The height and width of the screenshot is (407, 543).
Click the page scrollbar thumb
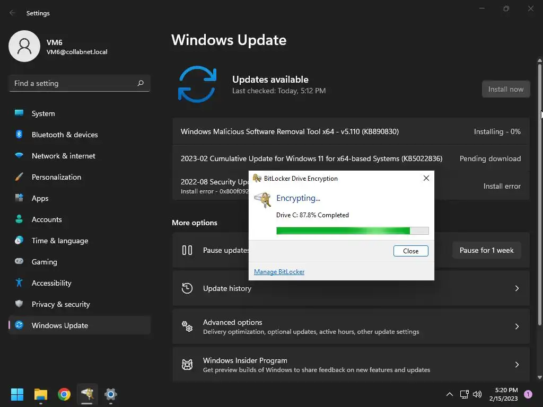click(539, 194)
